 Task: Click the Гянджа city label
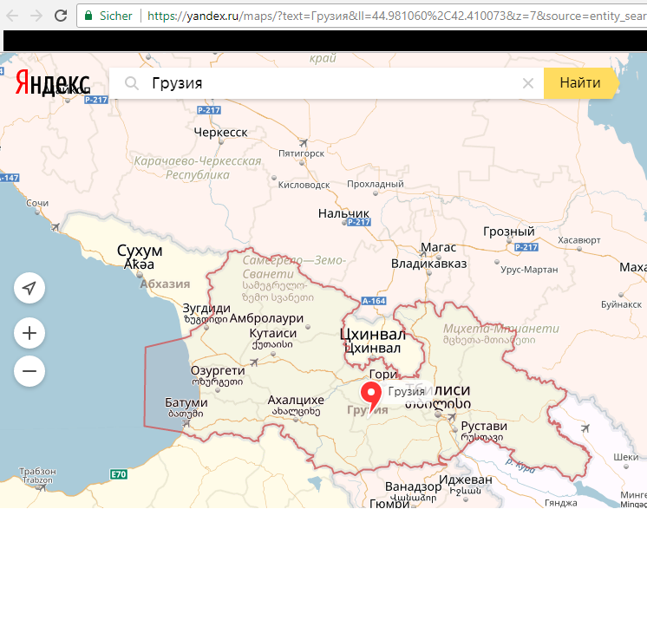(561, 503)
